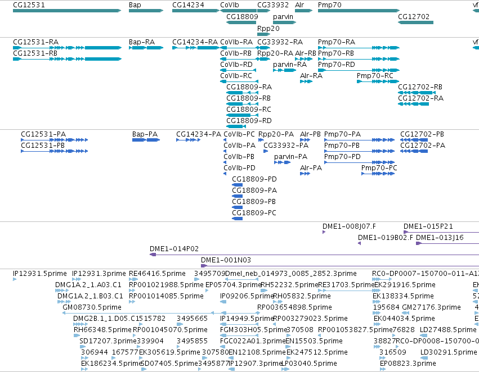The height and width of the screenshot is (372, 479).
Task: Click transcript CoVIb-RA
Action: point(238,48)
